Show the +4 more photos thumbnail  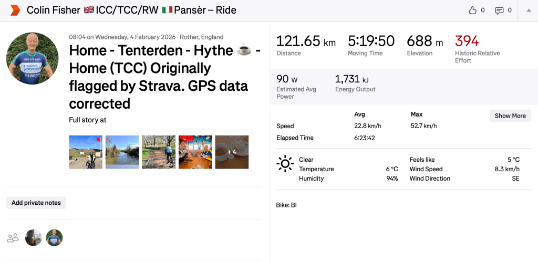pyautogui.click(x=232, y=152)
